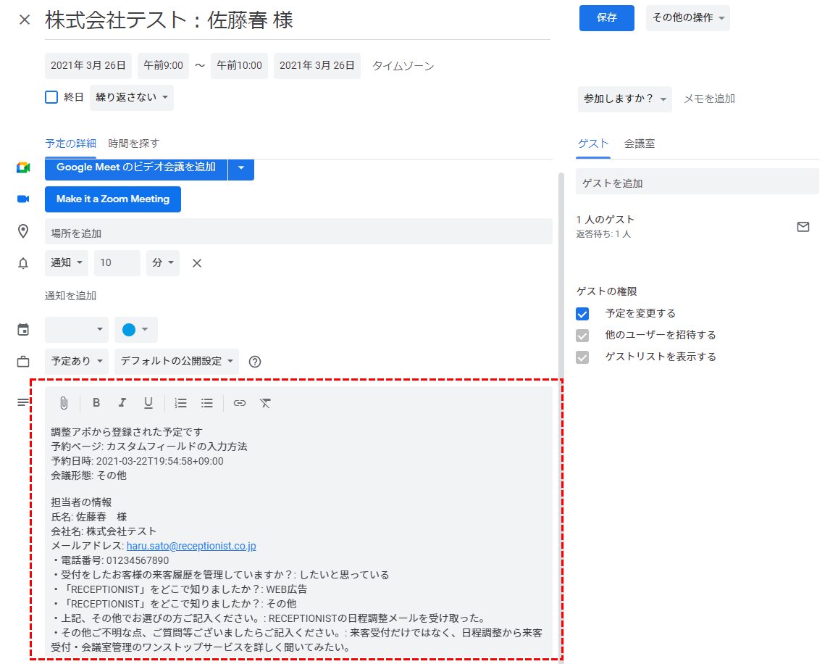Open the event color picker swatch
This screenshot has height=664, width=838.
point(135,330)
